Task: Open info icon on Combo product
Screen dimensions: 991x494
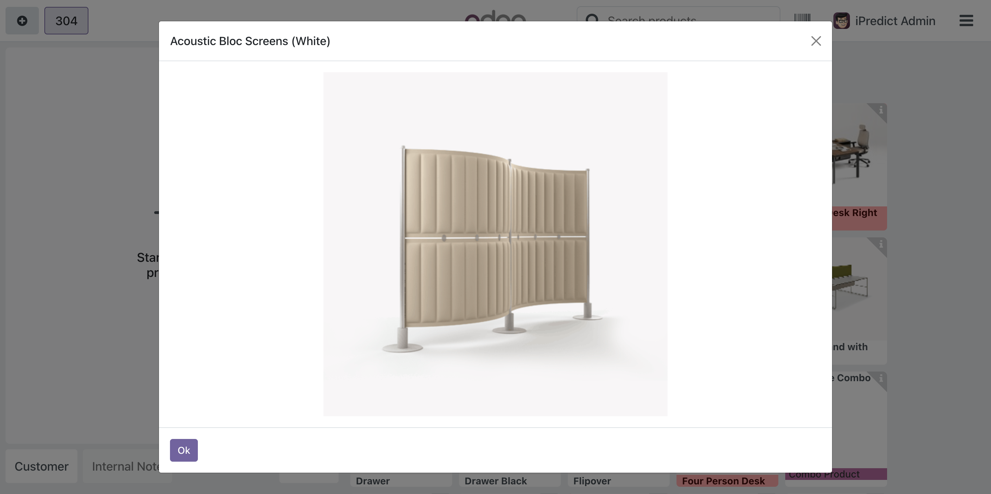Action: (x=881, y=378)
